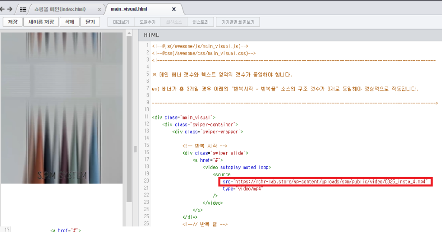Click the preview pane scroll-up arrow
Image resolution: width=443 pixels, height=232 pixels.
pos(129,33)
